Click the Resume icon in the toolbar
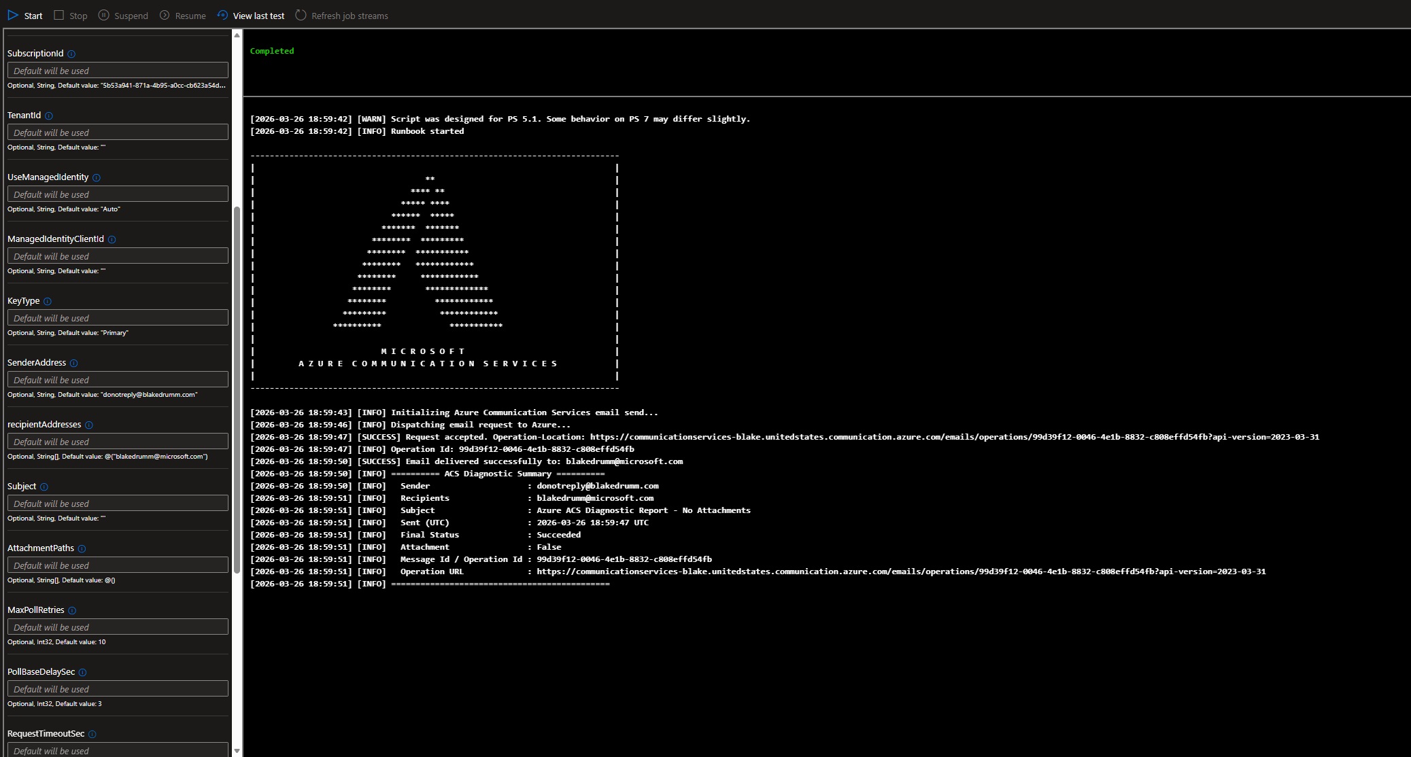The width and height of the screenshot is (1411, 757). tap(165, 15)
